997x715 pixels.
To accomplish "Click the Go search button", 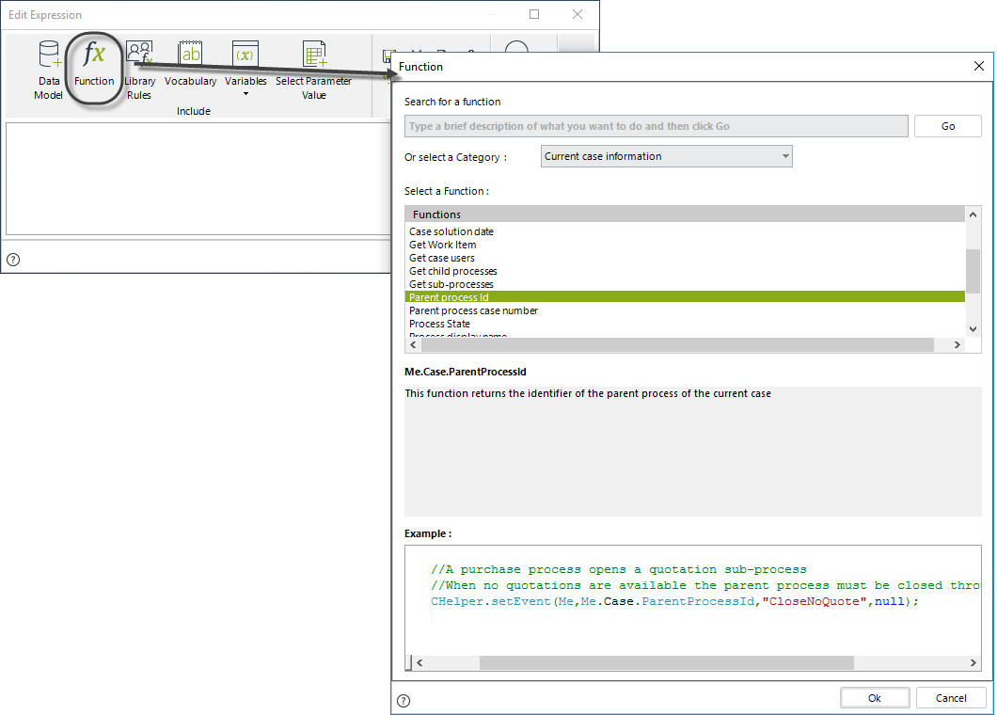I will coord(947,126).
